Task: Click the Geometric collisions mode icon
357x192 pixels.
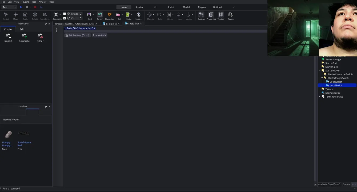Action: pos(56,15)
